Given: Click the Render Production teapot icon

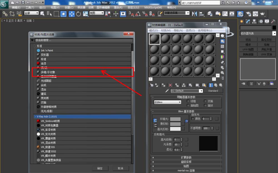Looking at the screenshot, I should [262, 14].
